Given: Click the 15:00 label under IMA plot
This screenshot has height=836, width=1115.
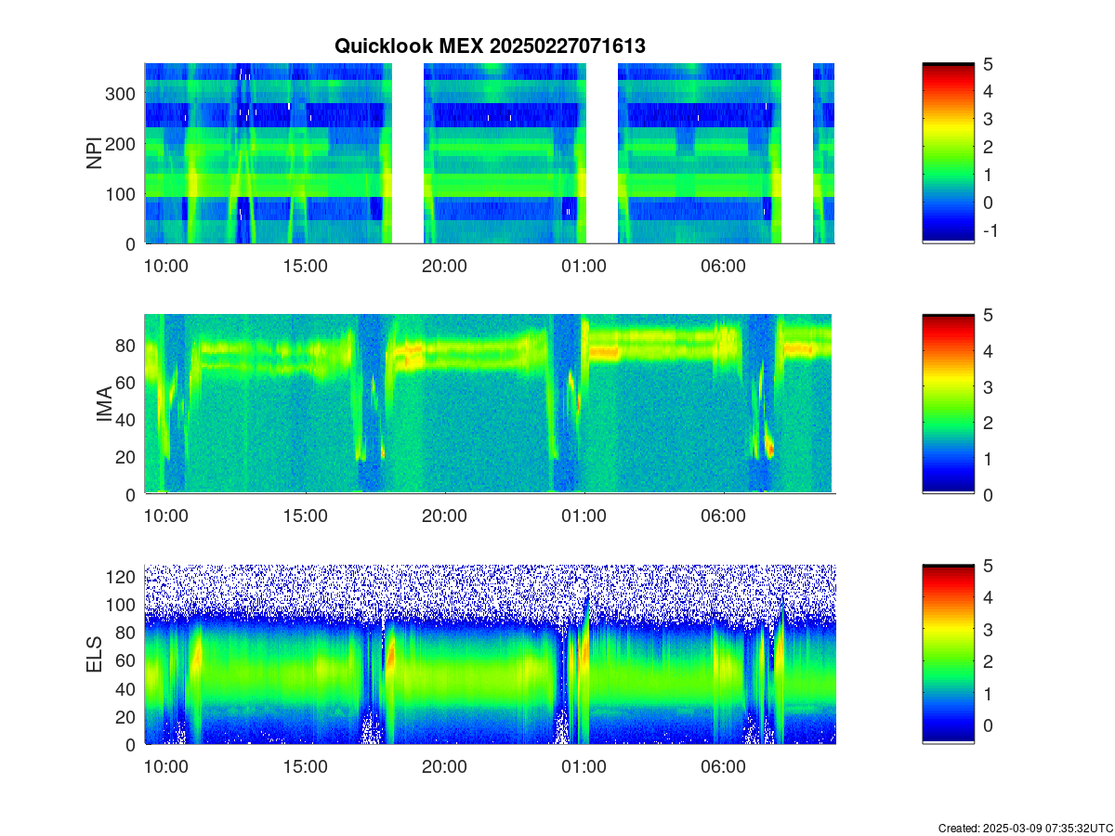Looking at the screenshot, I should pos(306,516).
